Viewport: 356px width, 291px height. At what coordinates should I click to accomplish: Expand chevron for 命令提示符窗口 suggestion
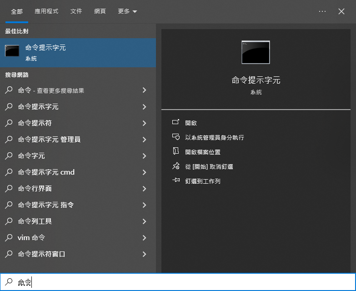click(x=144, y=254)
